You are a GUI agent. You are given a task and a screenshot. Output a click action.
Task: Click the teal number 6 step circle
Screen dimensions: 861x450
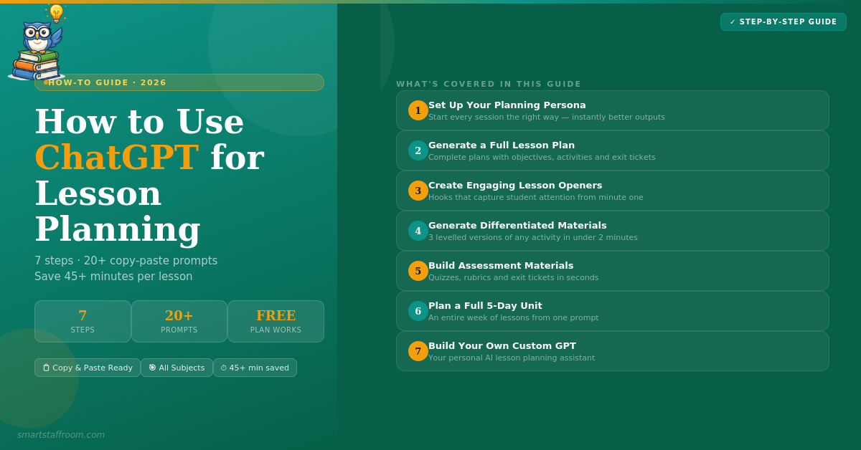[418, 311]
